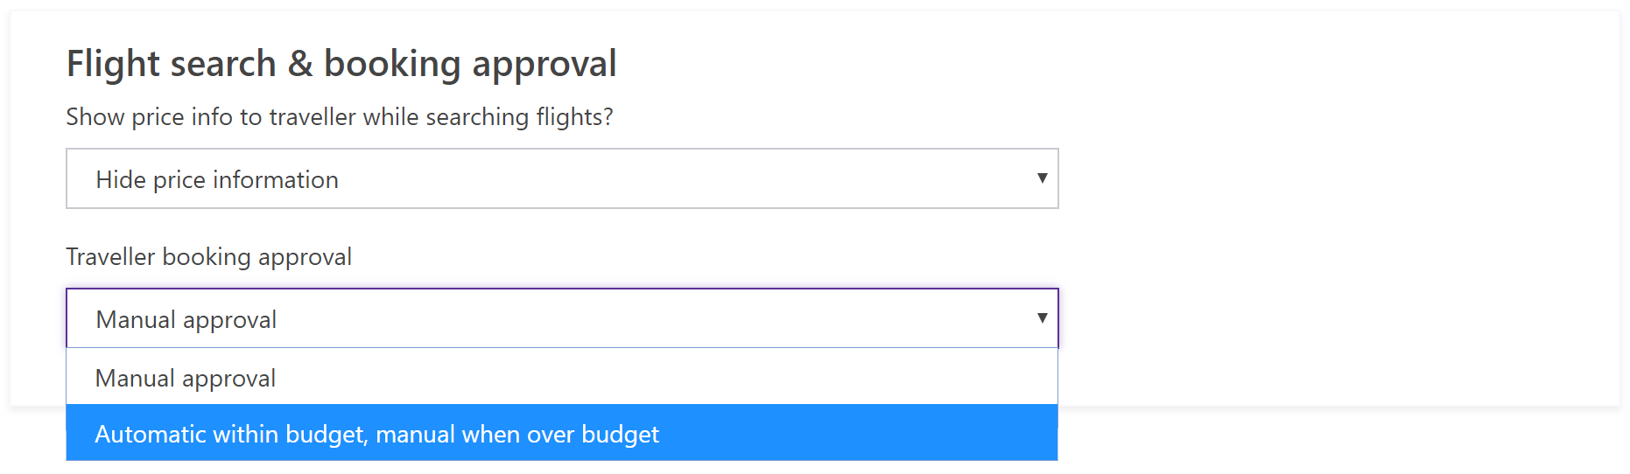Click the empty space right of the "Manual approval" list option
The image size is (1630, 474).
(x=665, y=378)
